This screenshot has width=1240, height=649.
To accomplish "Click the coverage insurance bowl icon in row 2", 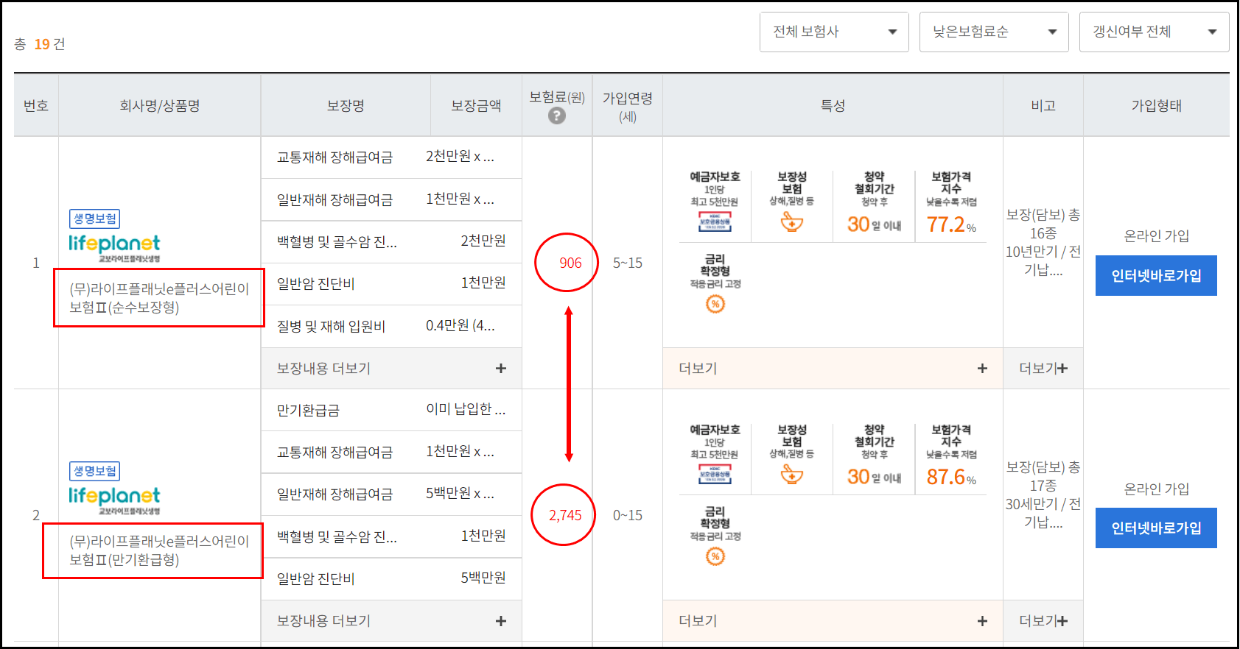I will click(792, 475).
